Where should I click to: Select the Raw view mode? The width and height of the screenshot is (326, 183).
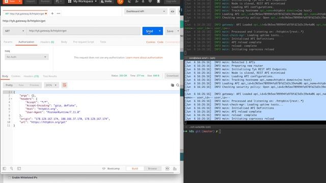coord(21,85)
